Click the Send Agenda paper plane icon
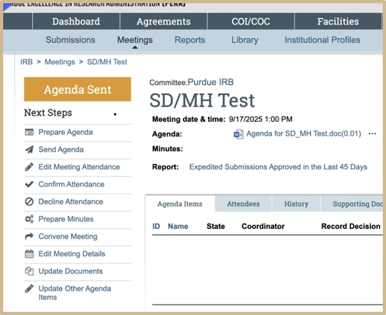386x315 pixels. coord(29,150)
